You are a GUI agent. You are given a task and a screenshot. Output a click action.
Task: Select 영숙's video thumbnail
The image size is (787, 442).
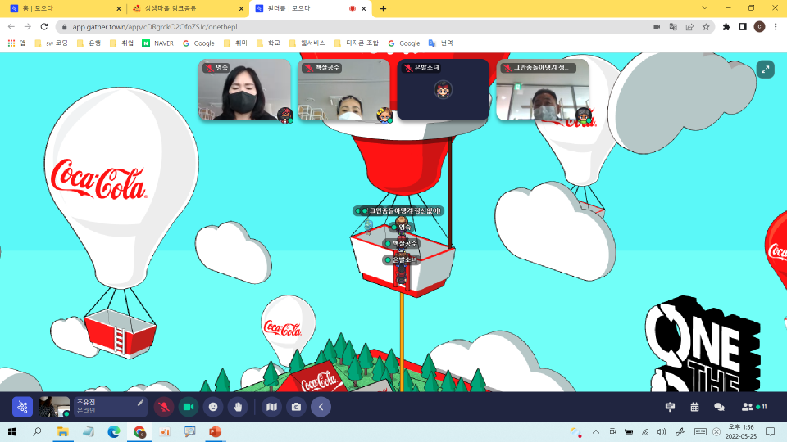click(x=244, y=90)
